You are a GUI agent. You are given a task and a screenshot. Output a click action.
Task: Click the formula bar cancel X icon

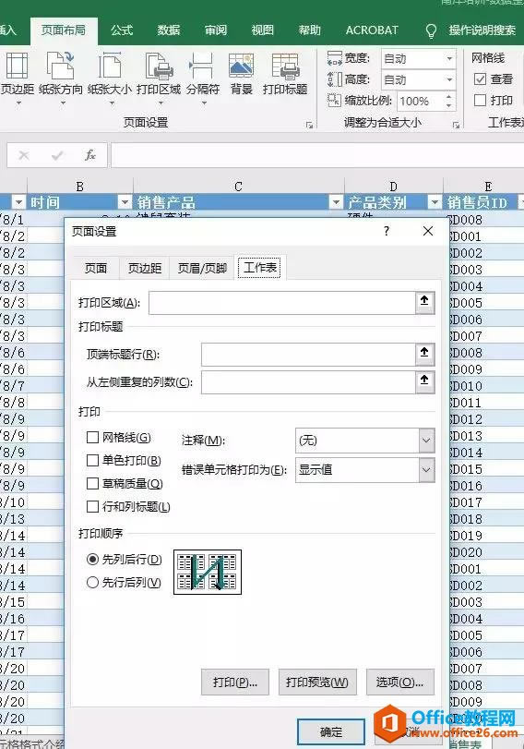point(24,155)
